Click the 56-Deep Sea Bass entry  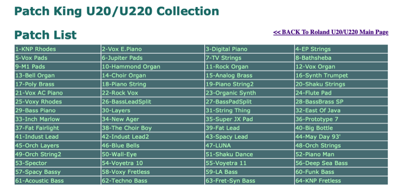pyautogui.click(x=341, y=163)
